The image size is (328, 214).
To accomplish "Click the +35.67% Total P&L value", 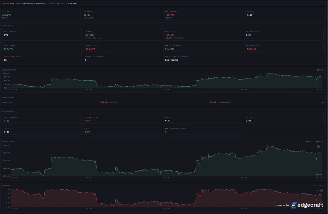I will [7, 15].
